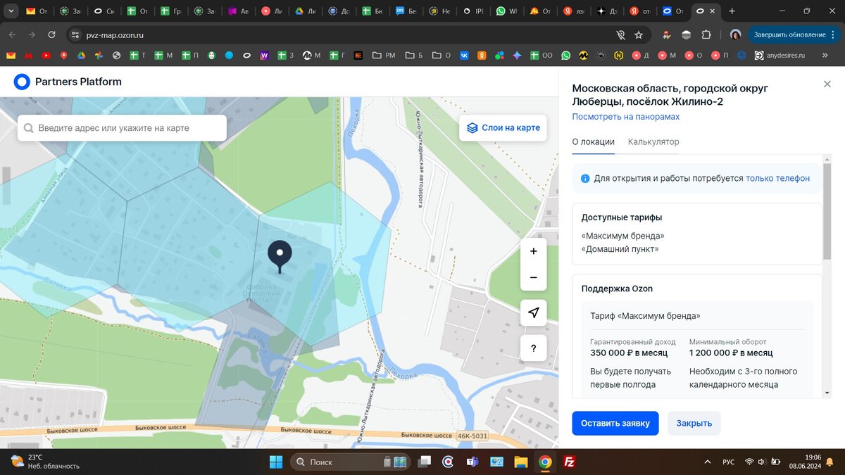The image size is (845, 475).
Task: Open the Google Drive bookmark icon
Action: coord(81,55)
